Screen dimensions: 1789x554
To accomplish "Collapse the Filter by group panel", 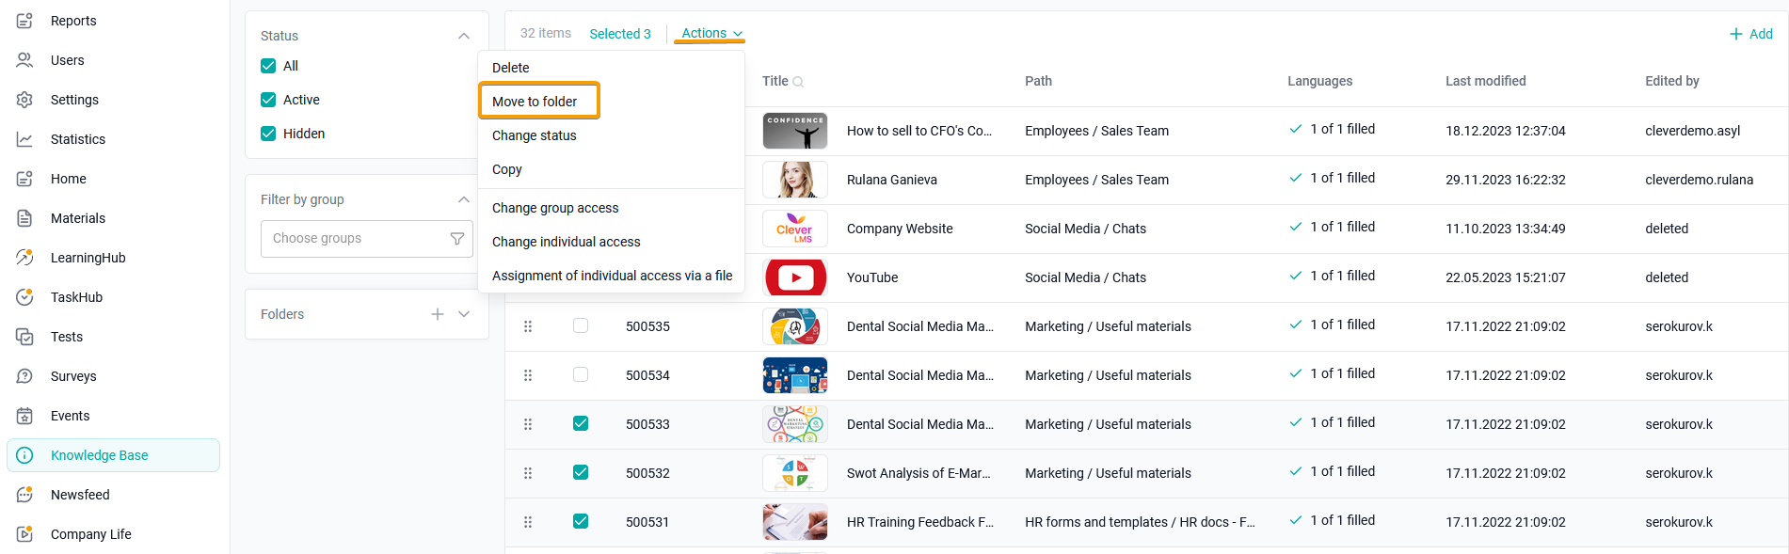I will coord(464,199).
